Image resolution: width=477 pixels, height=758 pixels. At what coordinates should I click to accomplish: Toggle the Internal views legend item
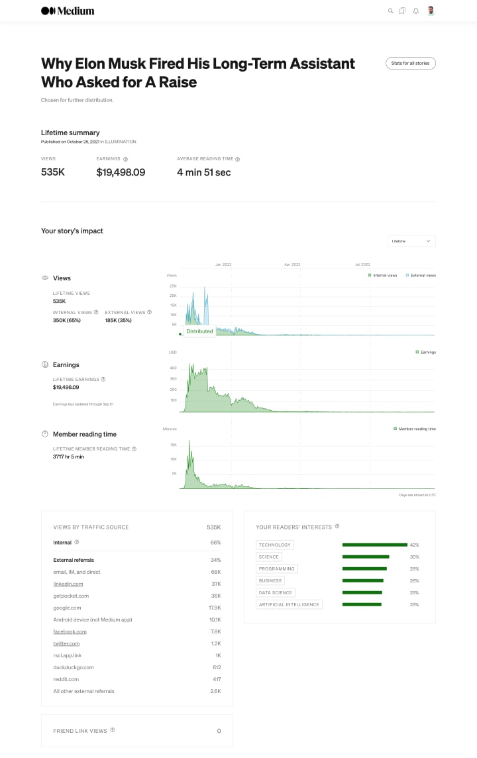[382, 275]
